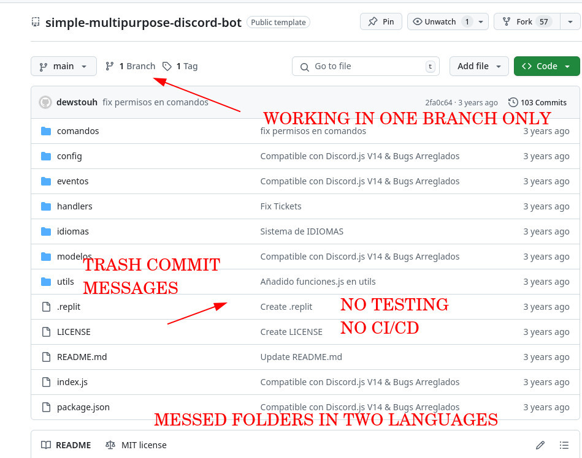Image resolution: width=582 pixels, height=458 pixels.
Task: Edit README with the pencil icon
Action: [x=540, y=445]
